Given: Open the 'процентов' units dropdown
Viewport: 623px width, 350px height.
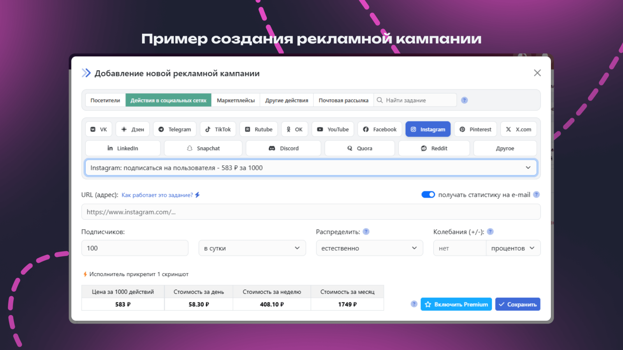Looking at the screenshot, I should point(513,248).
